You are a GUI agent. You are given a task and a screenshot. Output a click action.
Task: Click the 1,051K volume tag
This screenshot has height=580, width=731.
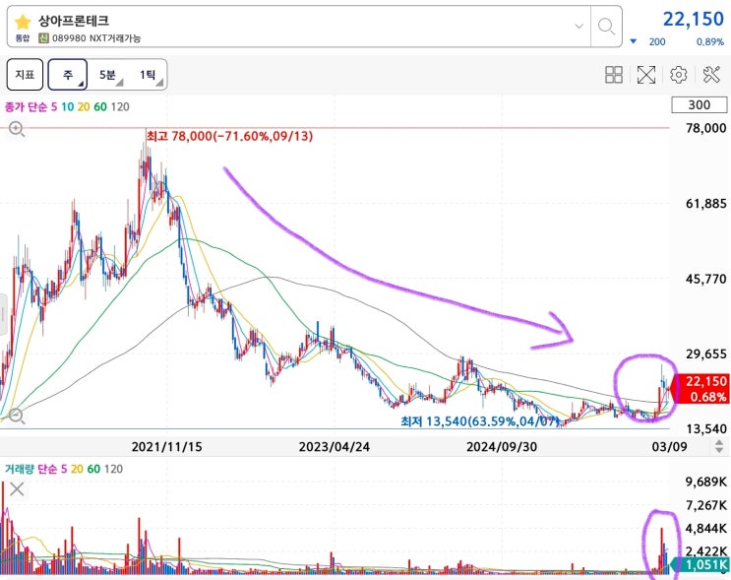[702, 564]
